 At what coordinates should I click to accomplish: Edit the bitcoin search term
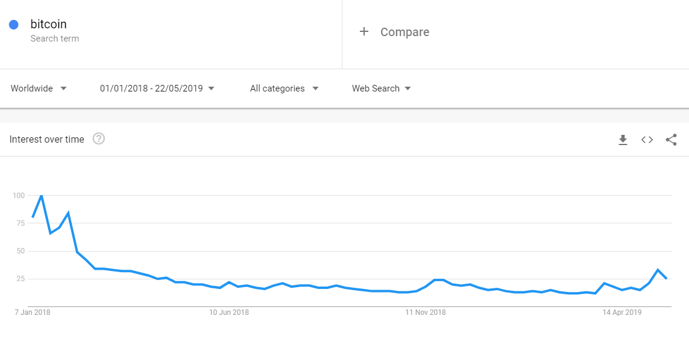click(x=48, y=24)
